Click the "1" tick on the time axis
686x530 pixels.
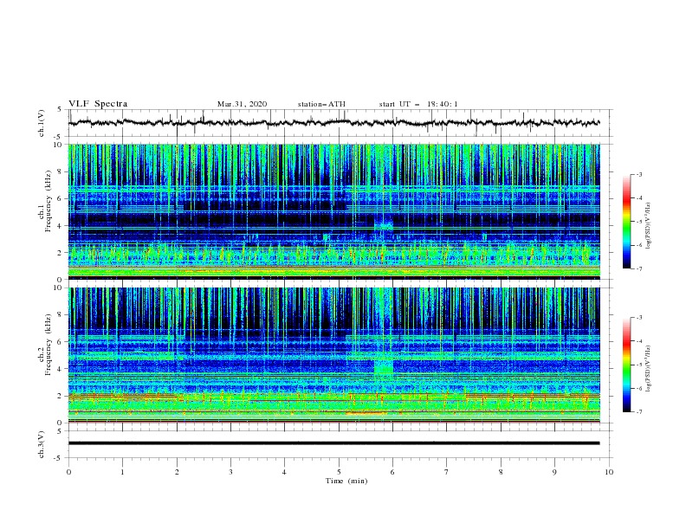(122, 472)
